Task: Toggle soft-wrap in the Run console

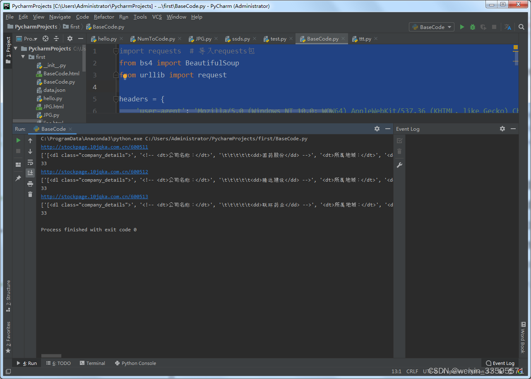Action: click(x=30, y=162)
